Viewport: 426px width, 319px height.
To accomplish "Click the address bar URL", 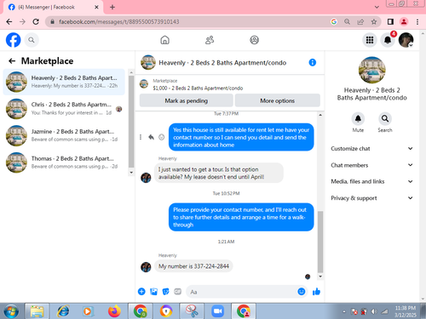I will pyautogui.click(x=119, y=21).
